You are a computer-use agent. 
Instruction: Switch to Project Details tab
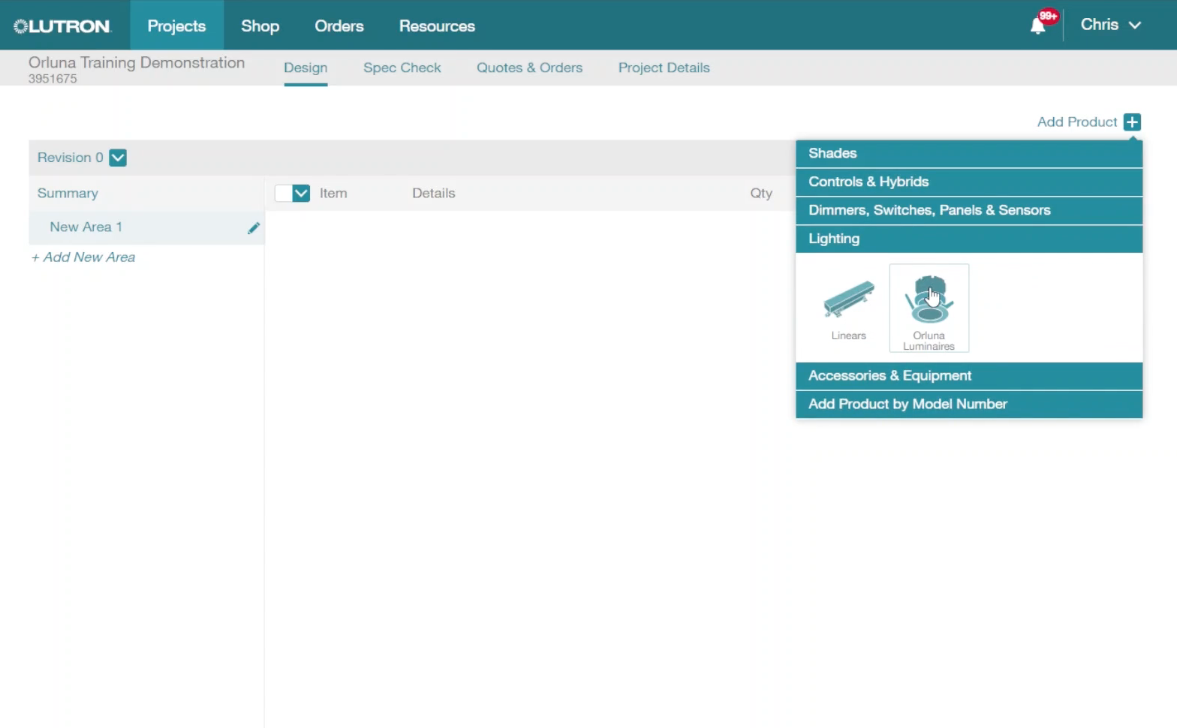pos(664,68)
